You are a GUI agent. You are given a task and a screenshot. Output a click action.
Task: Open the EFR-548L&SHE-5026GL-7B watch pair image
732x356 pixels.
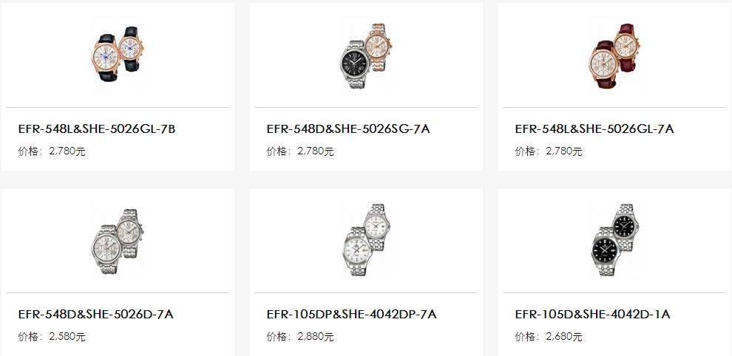[x=118, y=55]
